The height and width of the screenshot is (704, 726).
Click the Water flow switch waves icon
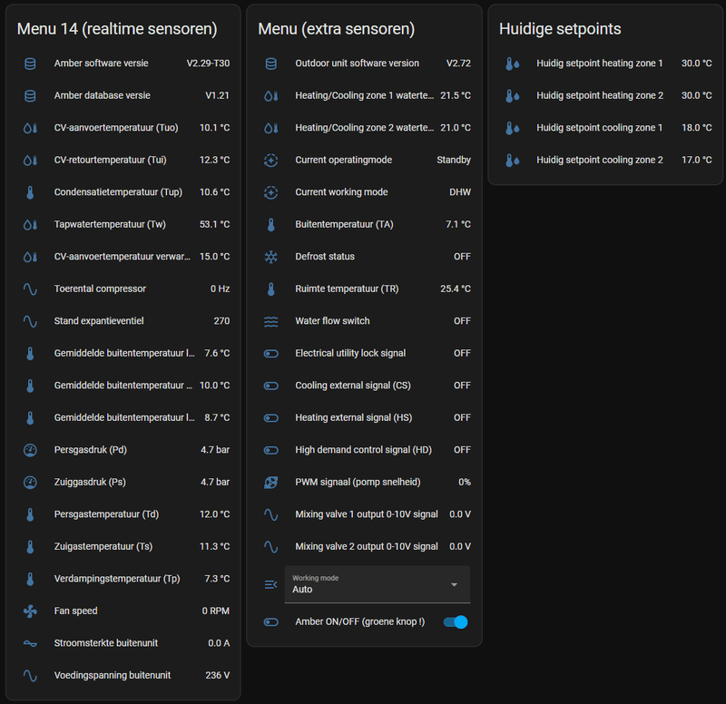point(270,320)
